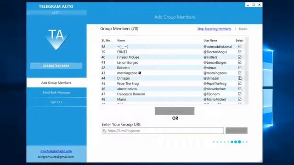Click the name ~(-_-~) in row 38
The width and height of the screenshot is (294, 165).
(123, 47)
